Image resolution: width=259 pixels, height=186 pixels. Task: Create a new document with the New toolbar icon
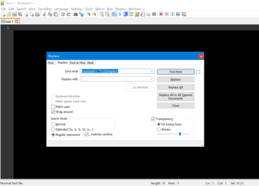click(3, 14)
